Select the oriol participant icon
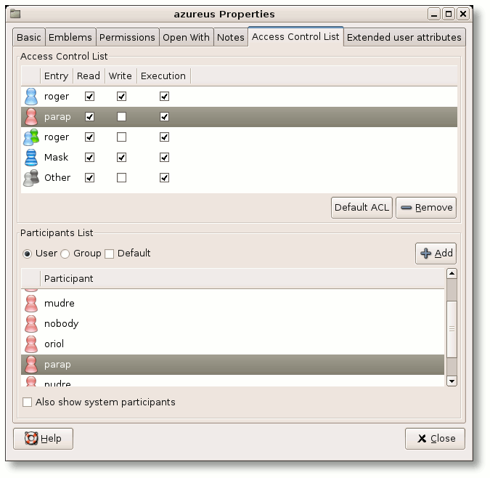Viewport: 490px width, 478px height. [31, 344]
